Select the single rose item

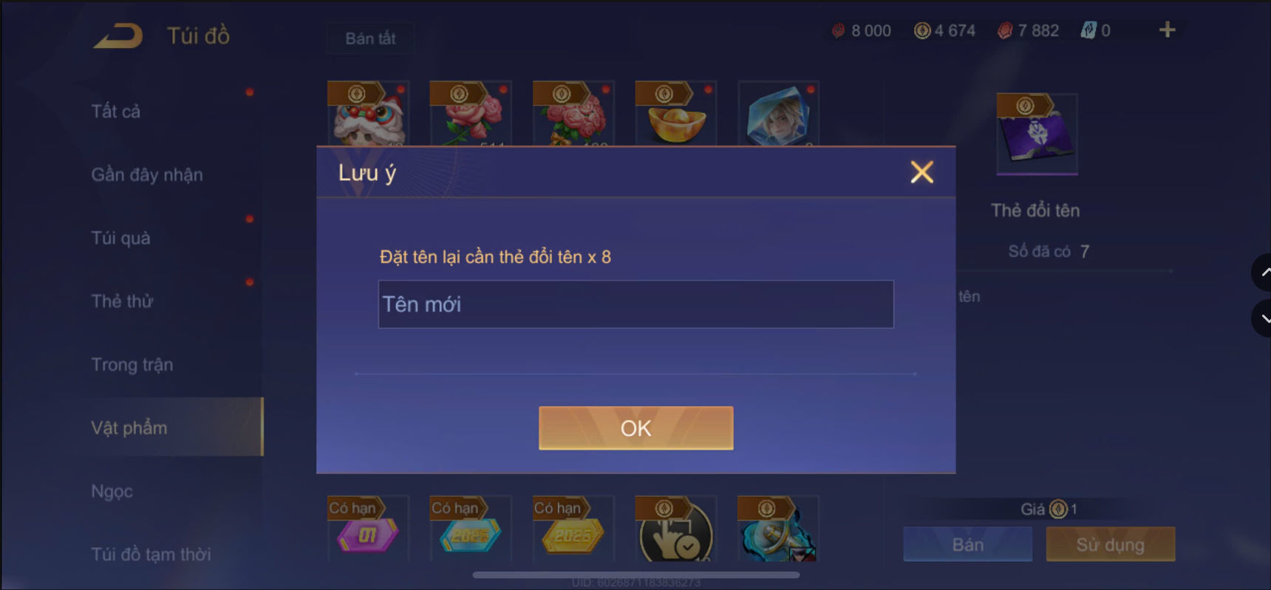[x=471, y=113]
